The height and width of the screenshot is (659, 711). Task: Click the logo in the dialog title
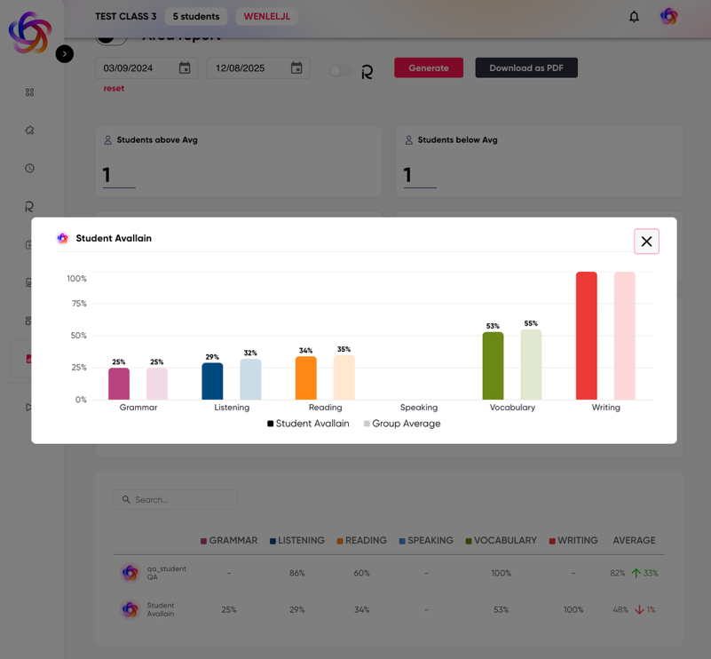[x=62, y=238]
